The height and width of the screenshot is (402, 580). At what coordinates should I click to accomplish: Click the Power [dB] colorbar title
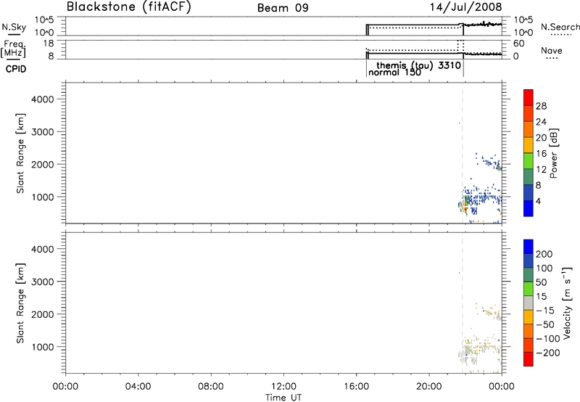[554, 153]
